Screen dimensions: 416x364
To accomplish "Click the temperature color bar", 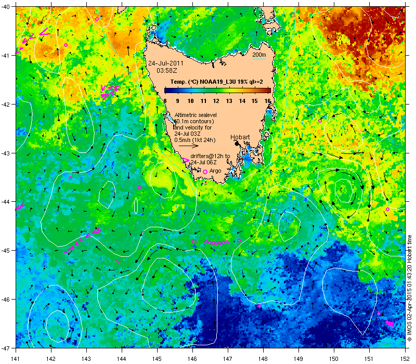I will coord(217,90).
